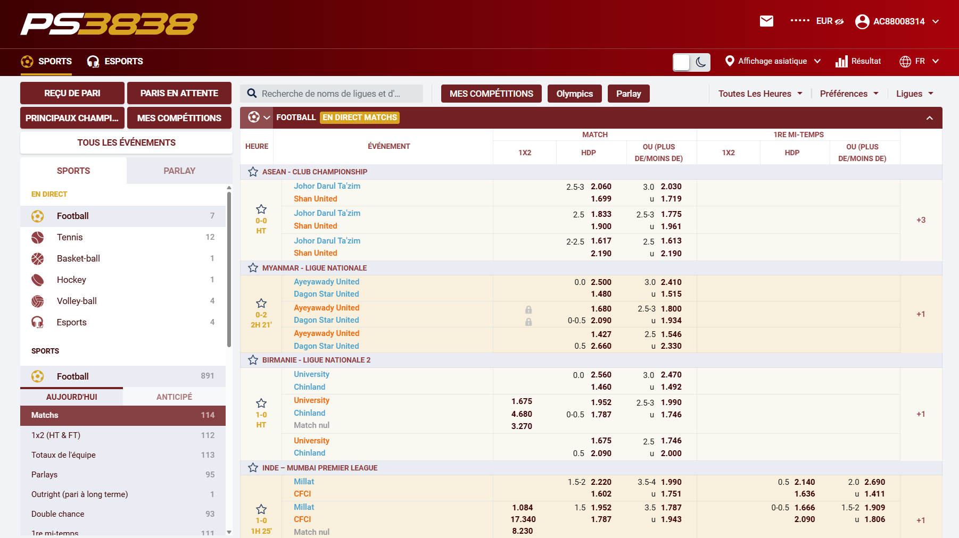Screen dimensions: 959x538
Task: Favorite Birmanie - Ligue Nationale 2 star
Action: (253, 360)
